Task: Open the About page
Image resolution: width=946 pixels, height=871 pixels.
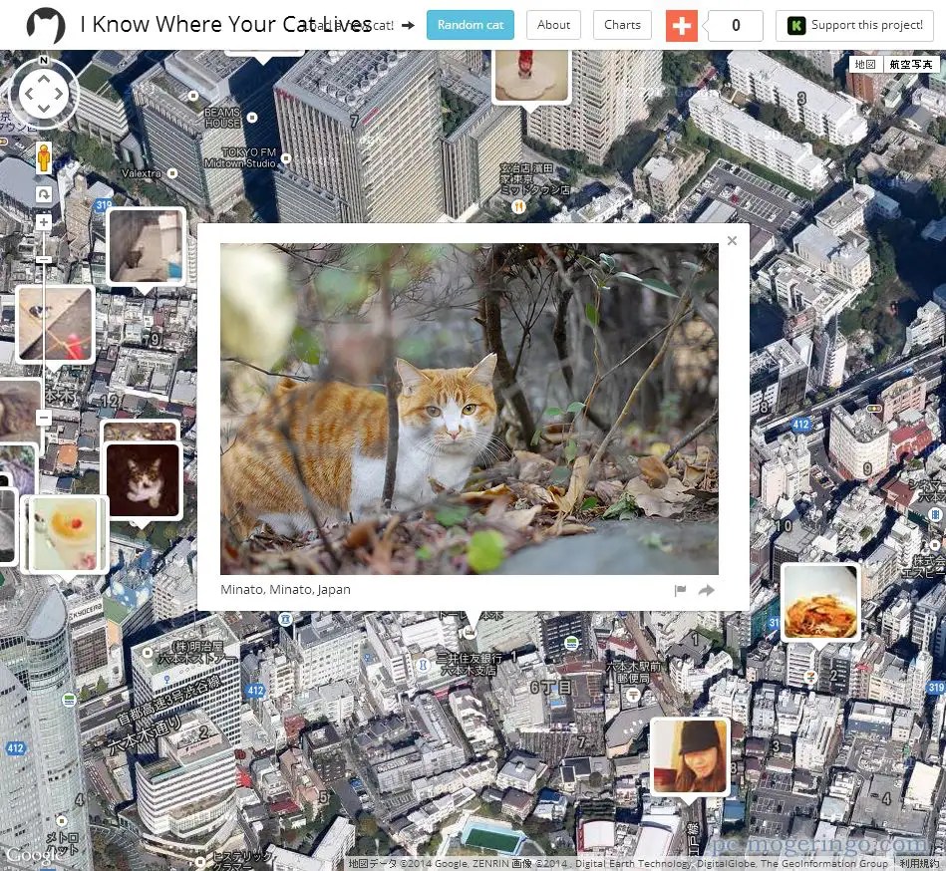Action: point(552,25)
